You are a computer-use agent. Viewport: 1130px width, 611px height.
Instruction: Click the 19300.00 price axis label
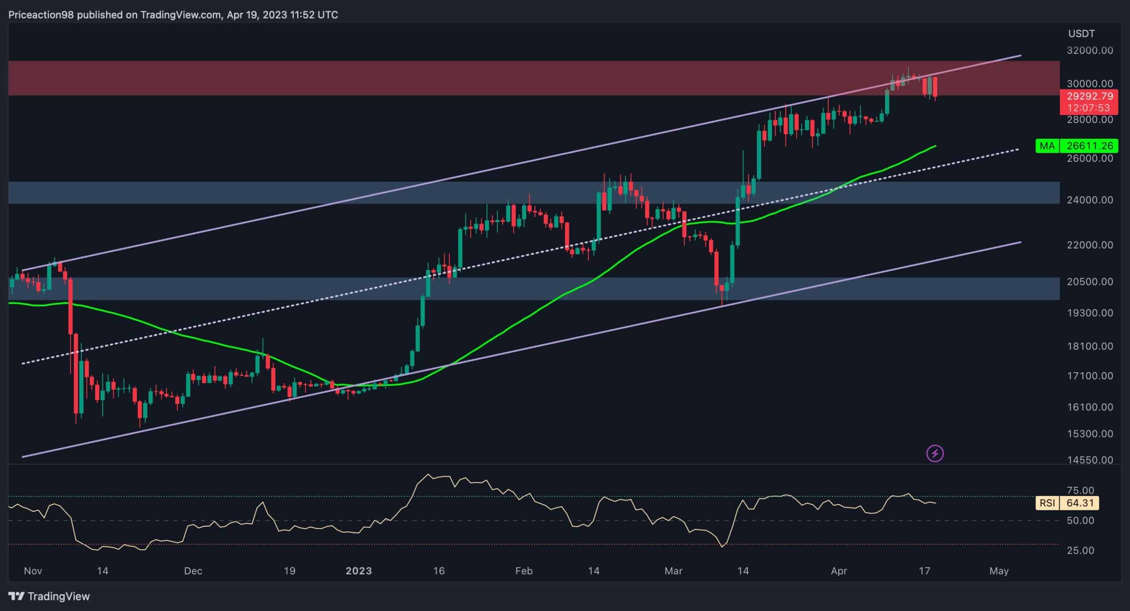pyautogui.click(x=1090, y=313)
